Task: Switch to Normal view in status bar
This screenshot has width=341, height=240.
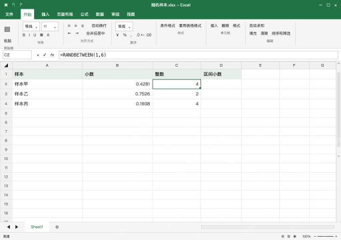Action: click(x=282, y=237)
